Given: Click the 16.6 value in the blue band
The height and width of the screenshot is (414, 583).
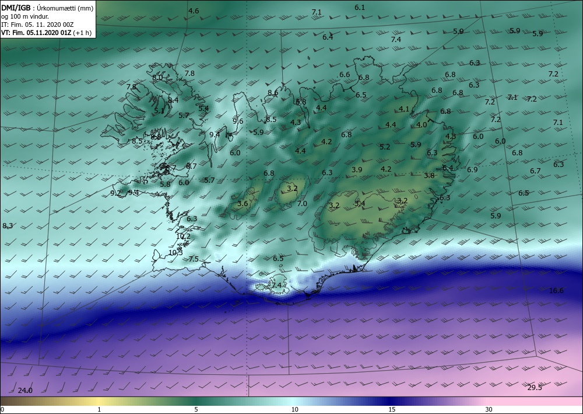Looking at the screenshot, I should [x=556, y=290].
